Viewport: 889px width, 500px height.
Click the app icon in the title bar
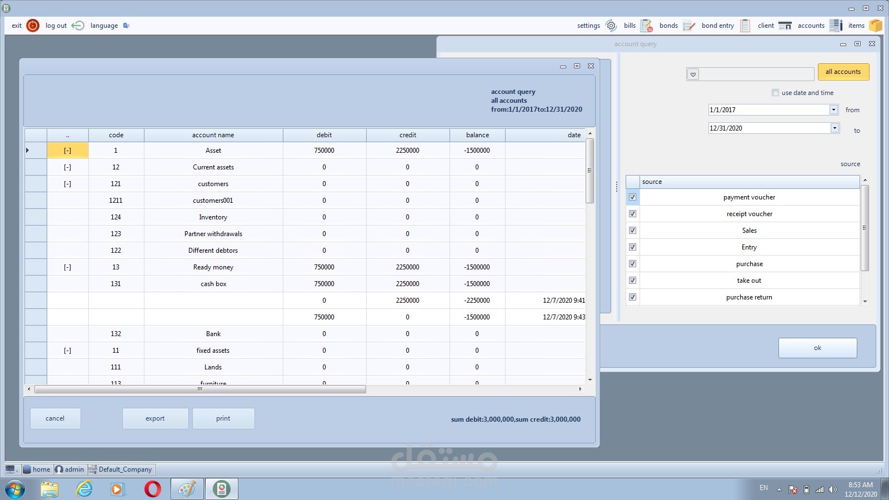pyautogui.click(x=6, y=8)
